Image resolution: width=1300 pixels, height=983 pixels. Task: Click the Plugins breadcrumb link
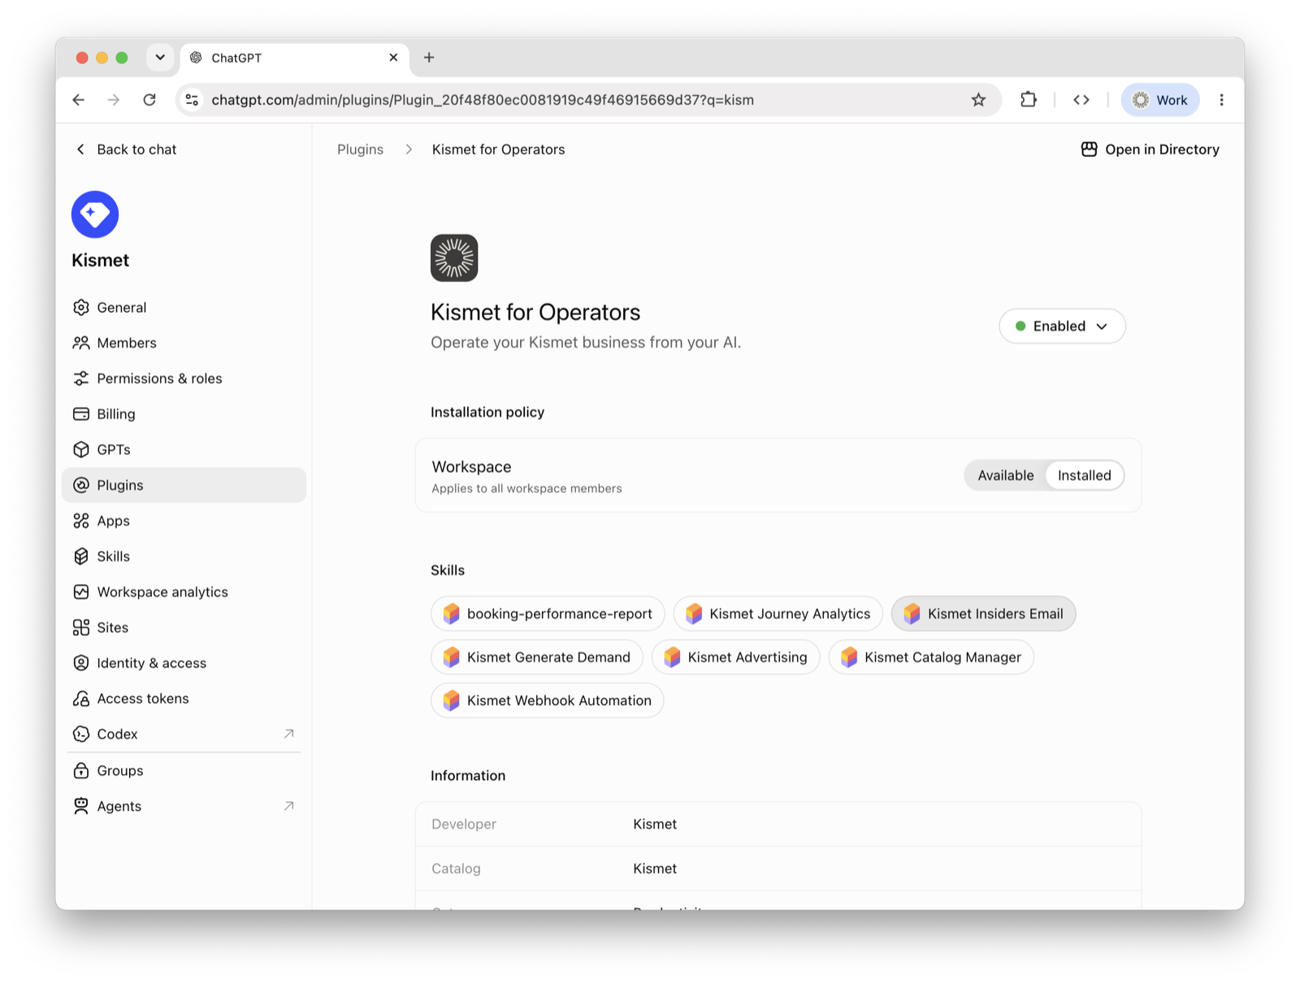point(360,149)
